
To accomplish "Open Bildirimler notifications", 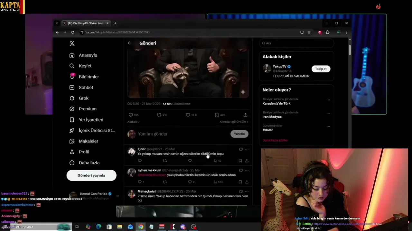I will (84, 77).
